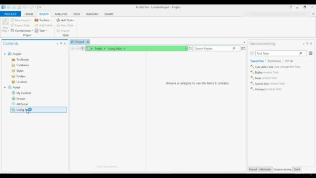
Task: Select Styles in Contents pane
Action: pyautogui.click(x=20, y=71)
